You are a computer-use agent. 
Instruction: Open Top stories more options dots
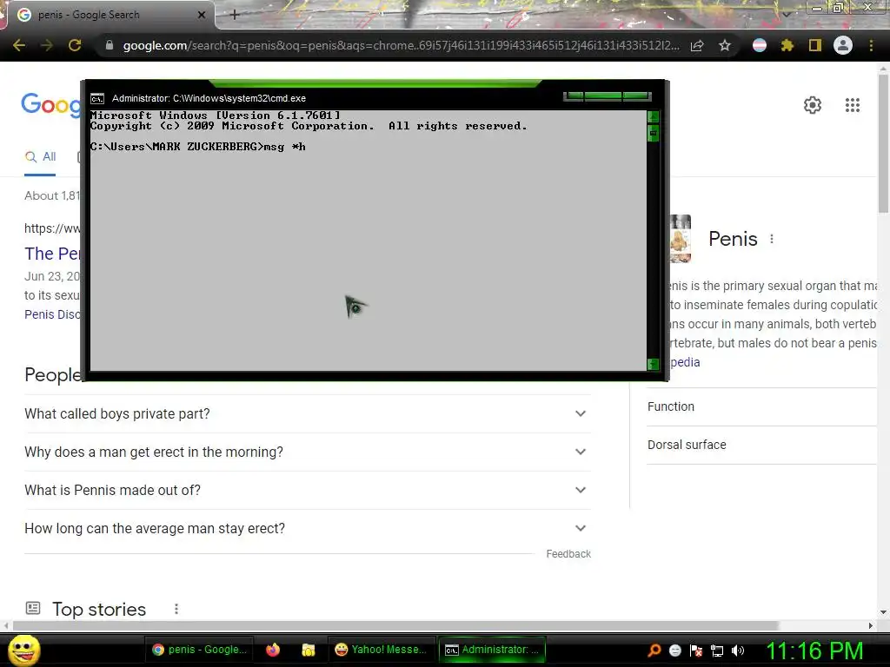[176, 609]
